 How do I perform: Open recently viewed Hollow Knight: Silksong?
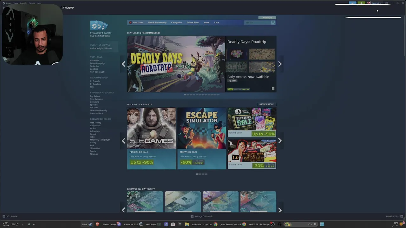101,48
